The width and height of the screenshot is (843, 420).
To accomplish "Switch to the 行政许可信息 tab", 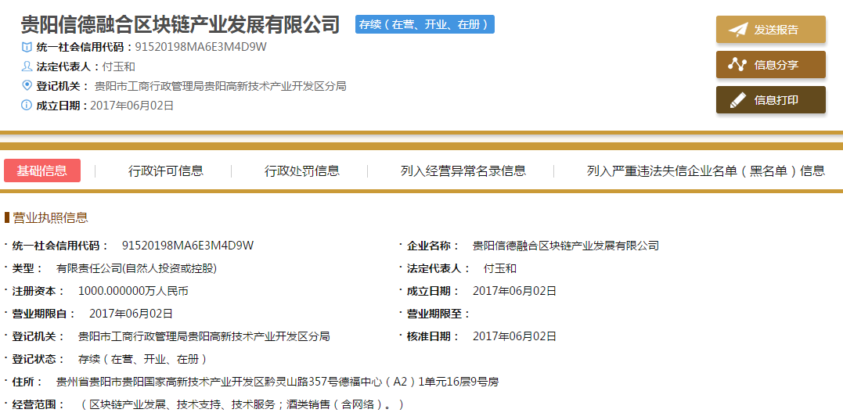I will [x=165, y=171].
